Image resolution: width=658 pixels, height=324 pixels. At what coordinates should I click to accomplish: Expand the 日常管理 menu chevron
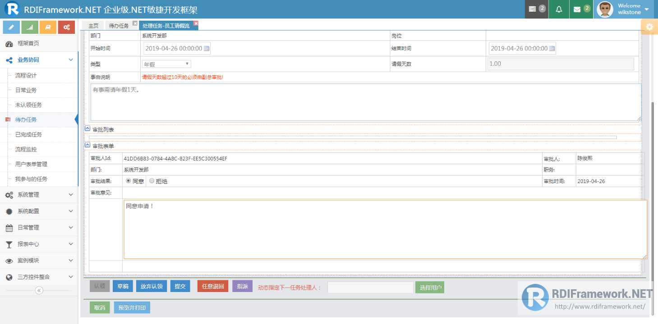click(x=71, y=228)
